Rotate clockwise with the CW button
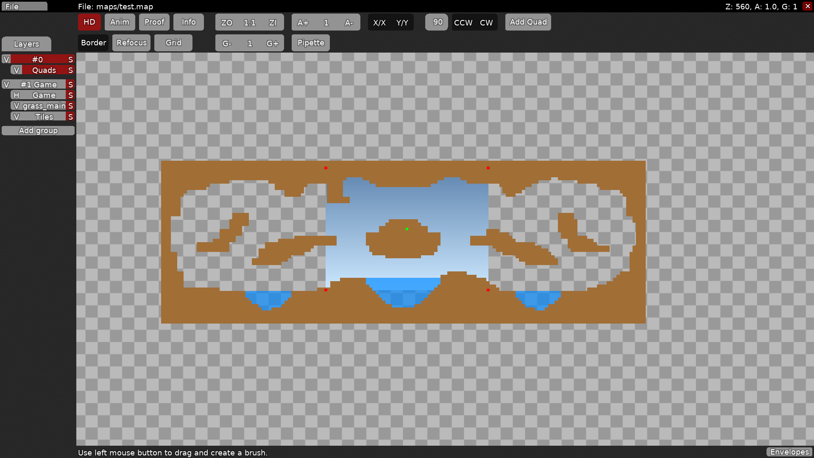This screenshot has width=814, height=458. tap(486, 22)
